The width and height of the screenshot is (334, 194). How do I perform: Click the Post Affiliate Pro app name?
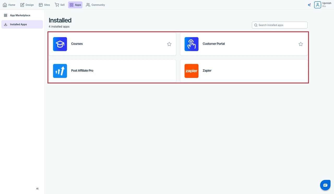pyautogui.click(x=82, y=71)
